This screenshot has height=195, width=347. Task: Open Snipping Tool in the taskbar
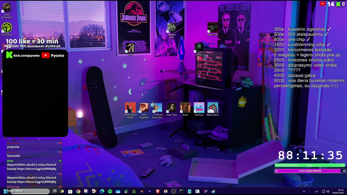click(x=86, y=191)
